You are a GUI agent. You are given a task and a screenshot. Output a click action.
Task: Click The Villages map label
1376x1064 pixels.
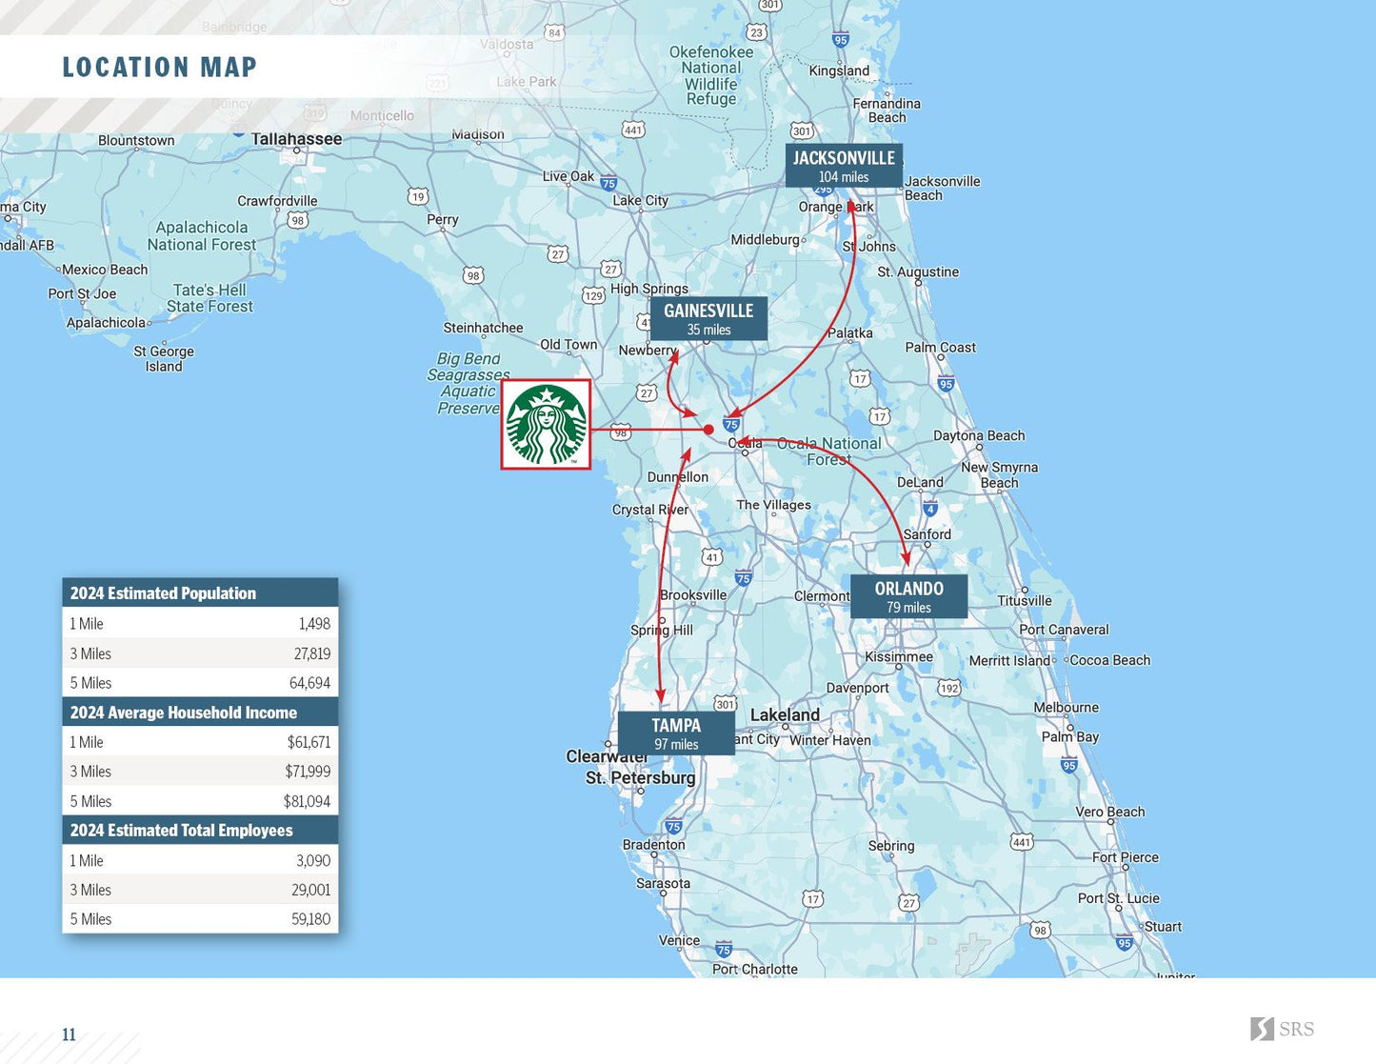(774, 505)
